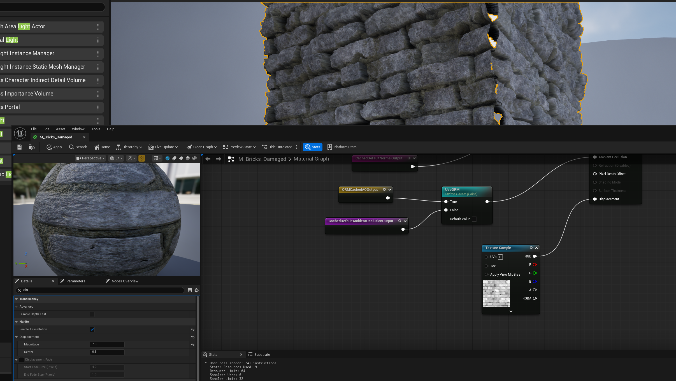This screenshot has width=676, height=381.
Task: Select the cube preview mesh icon
Action: point(188,158)
